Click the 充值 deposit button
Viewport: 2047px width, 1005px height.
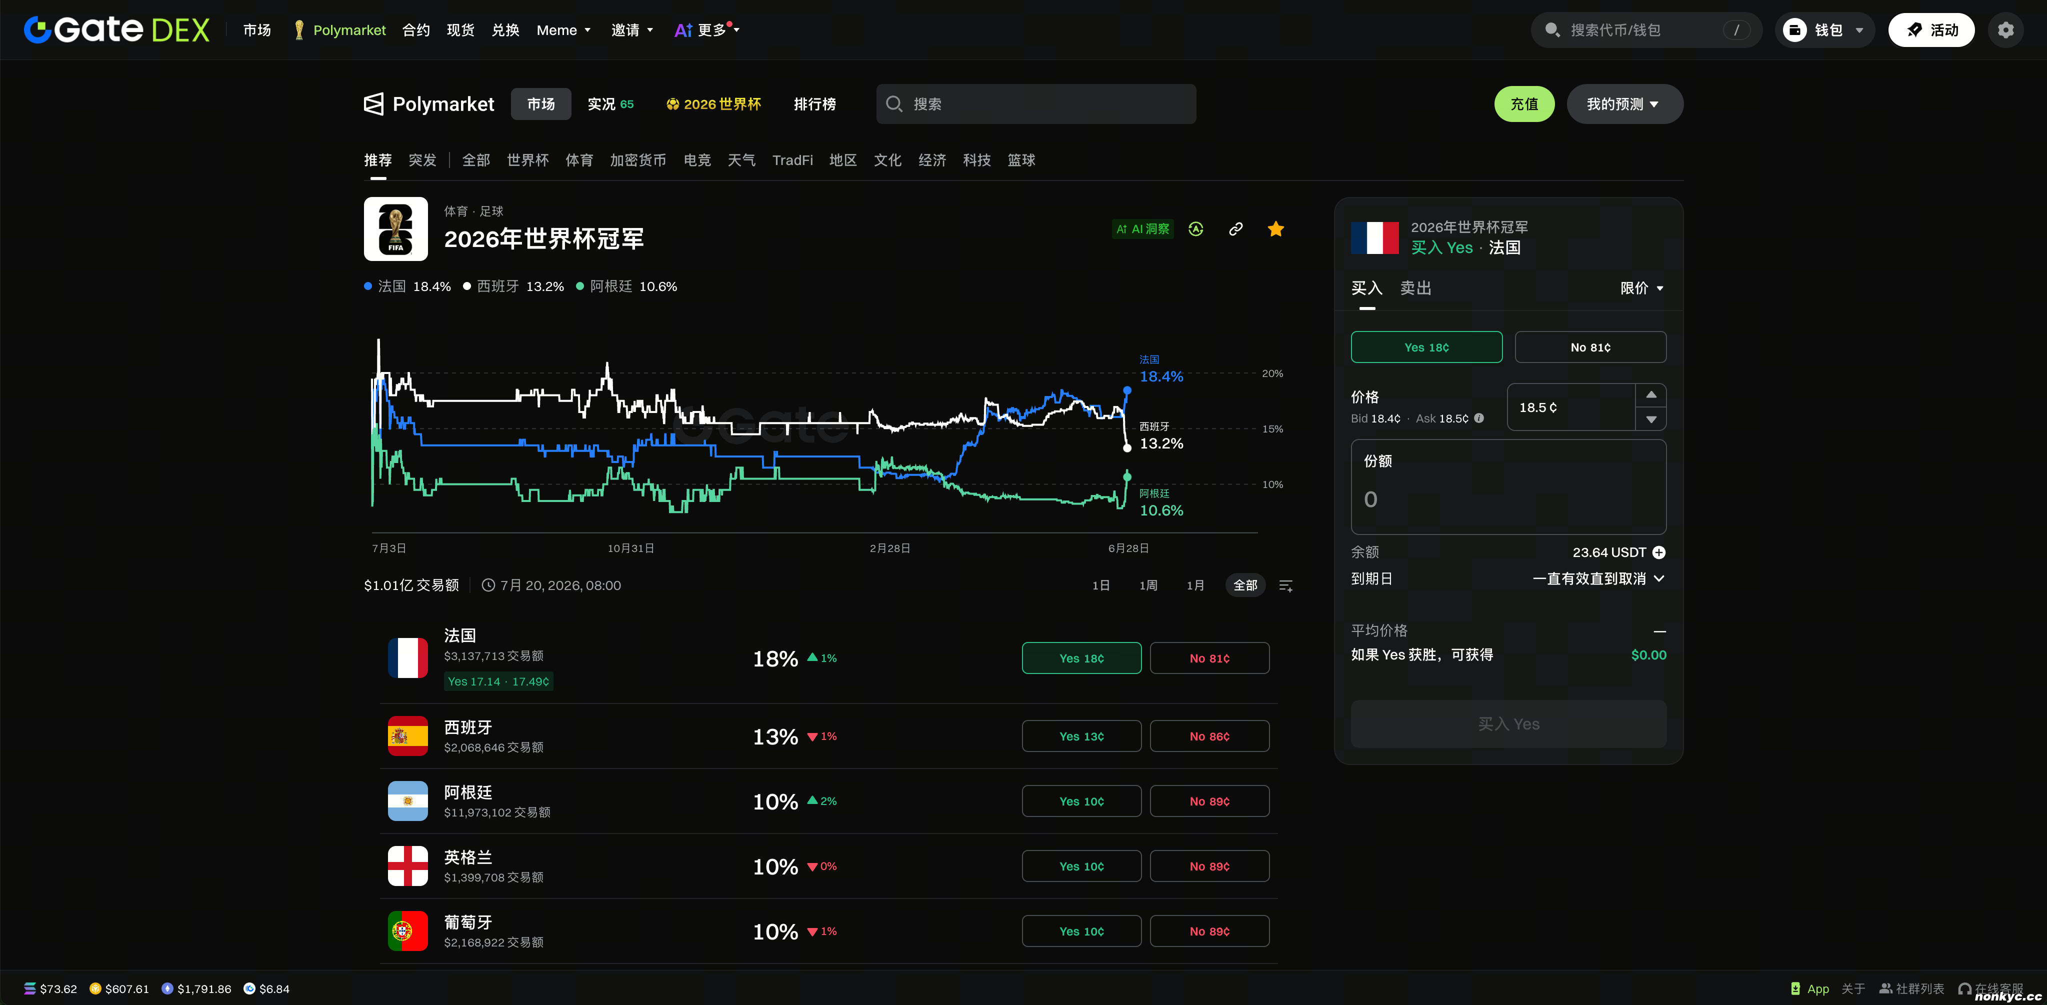pos(1524,104)
